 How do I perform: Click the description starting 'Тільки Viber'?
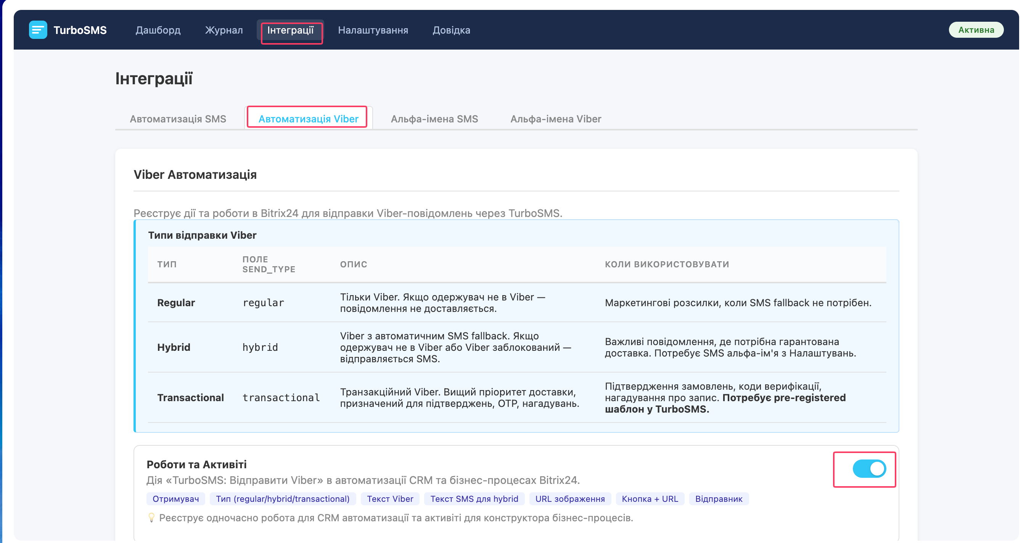point(442,302)
